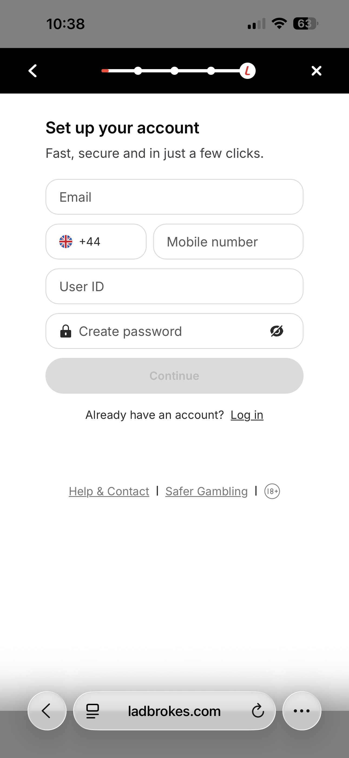The image size is (349, 758).
Task: Follow the Log in link
Action: (247, 415)
